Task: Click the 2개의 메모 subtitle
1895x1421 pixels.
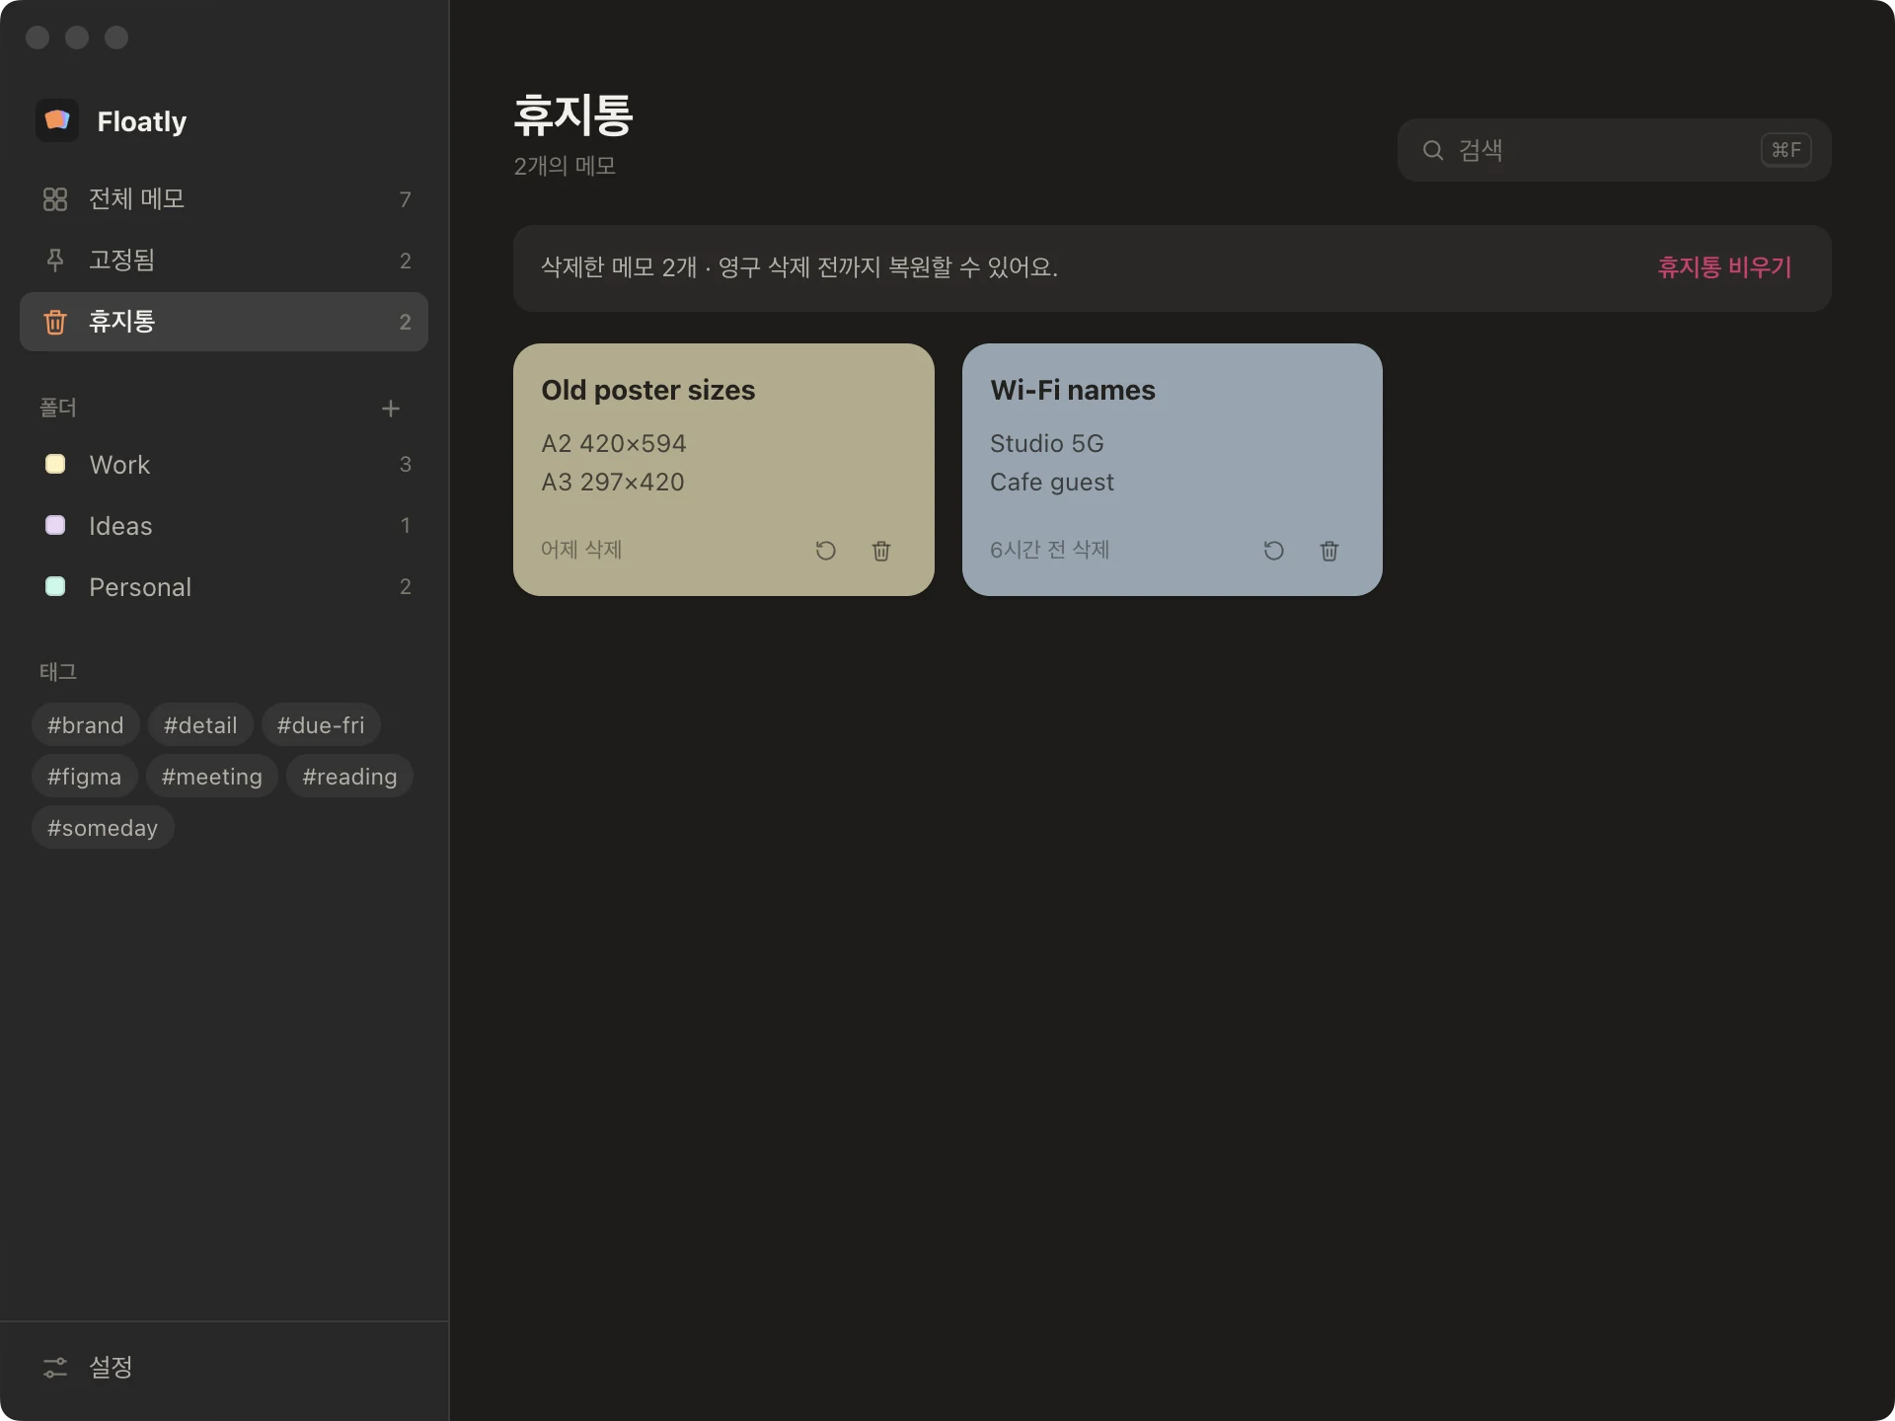Action: (x=565, y=166)
